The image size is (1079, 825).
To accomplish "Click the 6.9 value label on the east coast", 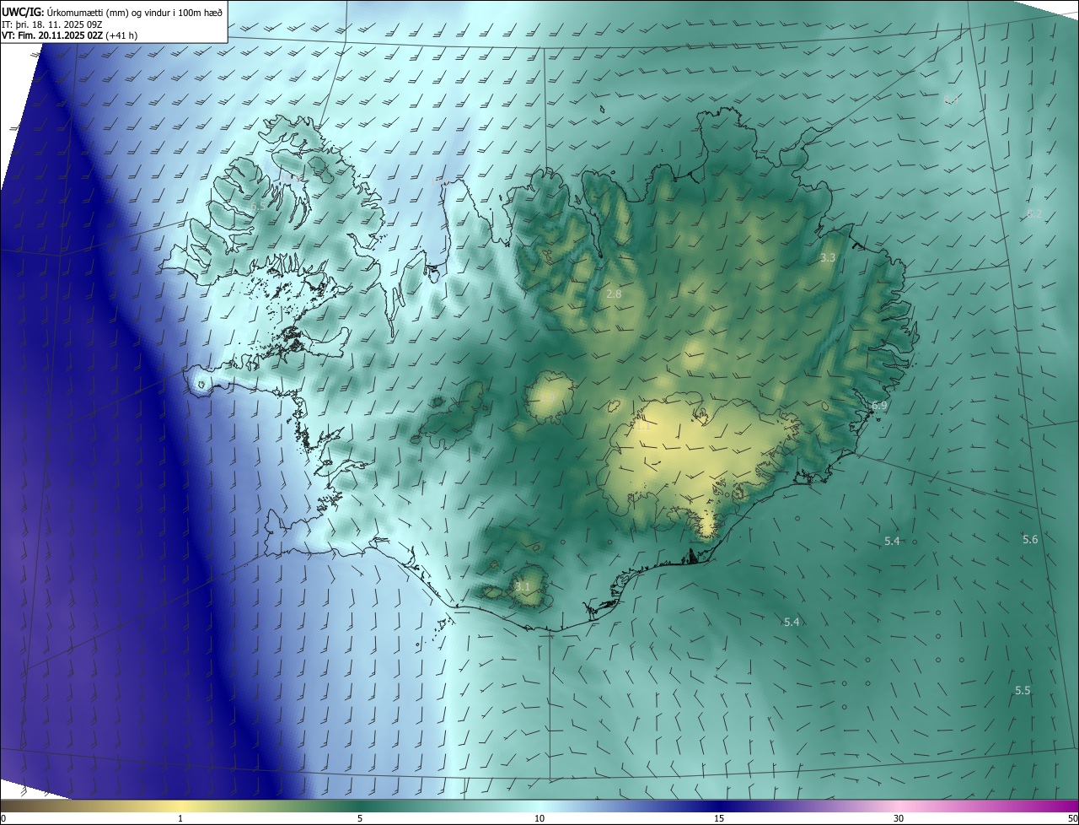I will [879, 407].
